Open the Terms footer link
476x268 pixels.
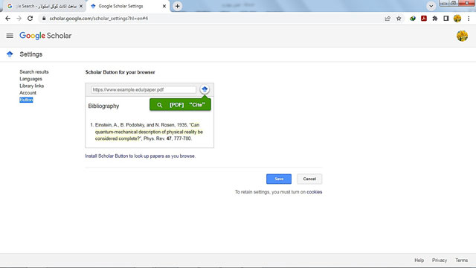461,260
